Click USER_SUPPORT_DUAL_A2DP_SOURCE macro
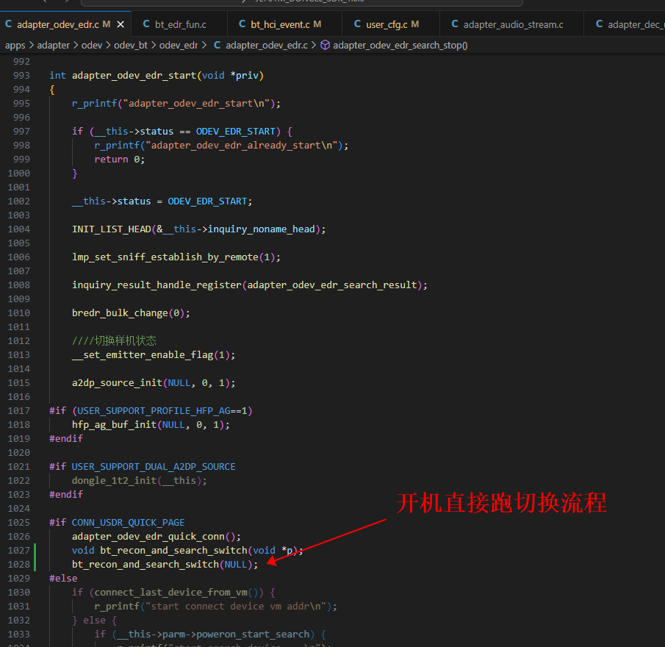 click(154, 467)
